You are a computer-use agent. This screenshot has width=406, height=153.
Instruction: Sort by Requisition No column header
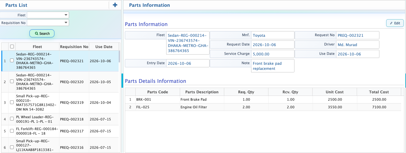pyautogui.click(x=74, y=47)
